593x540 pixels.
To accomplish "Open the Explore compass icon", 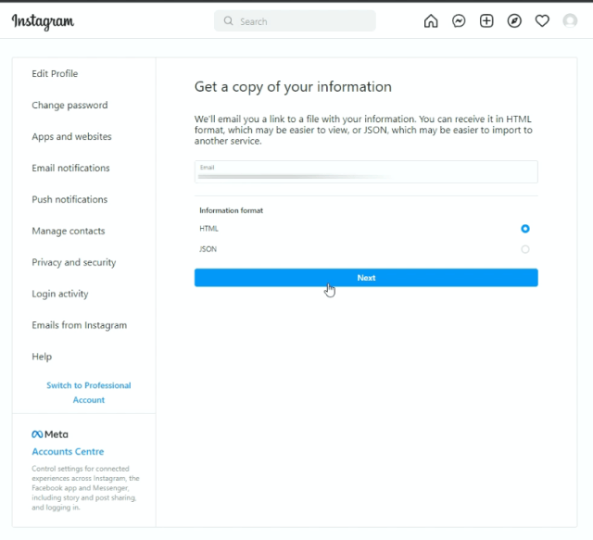I will click(x=514, y=20).
